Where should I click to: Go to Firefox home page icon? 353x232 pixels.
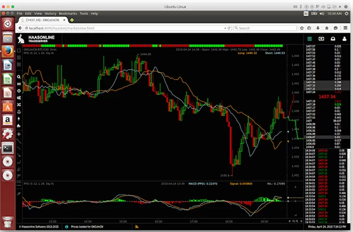point(327,28)
